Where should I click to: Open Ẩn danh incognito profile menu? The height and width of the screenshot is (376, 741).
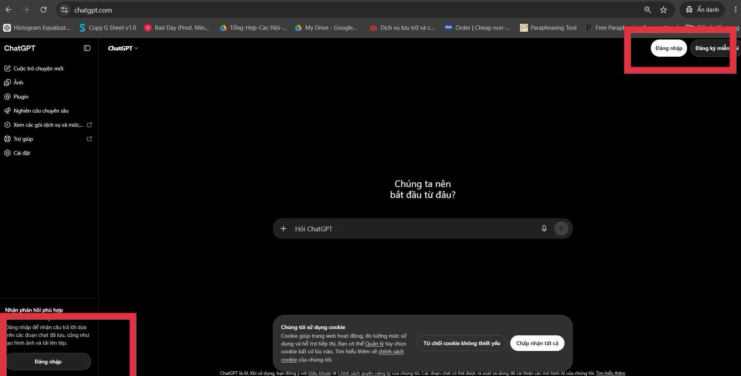[702, 10]
